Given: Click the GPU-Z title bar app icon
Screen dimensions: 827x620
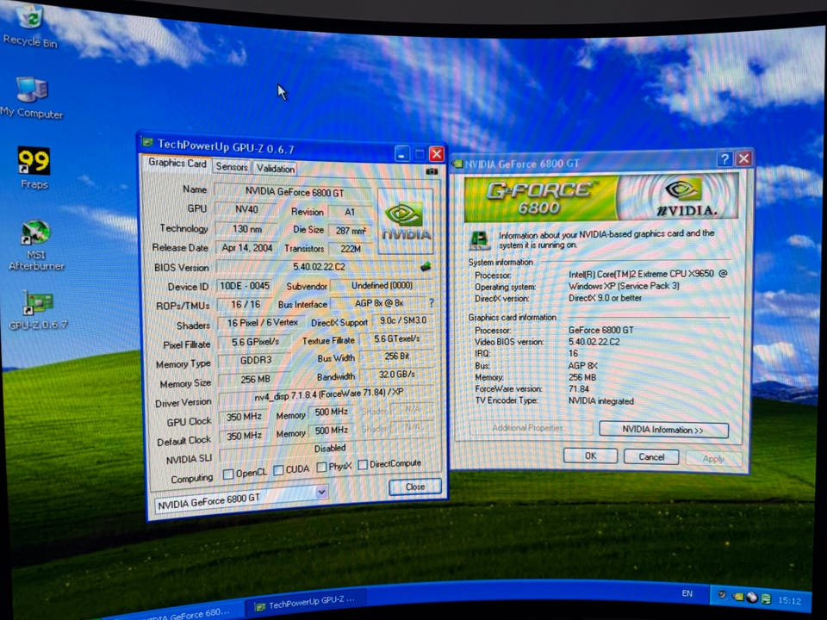Looking at the screenshot, I should click(147, 142).
